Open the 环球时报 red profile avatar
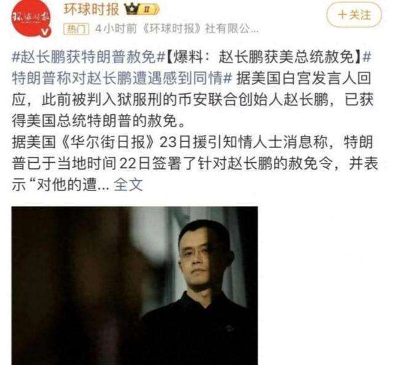394x365 pixels. pos(31,18)
